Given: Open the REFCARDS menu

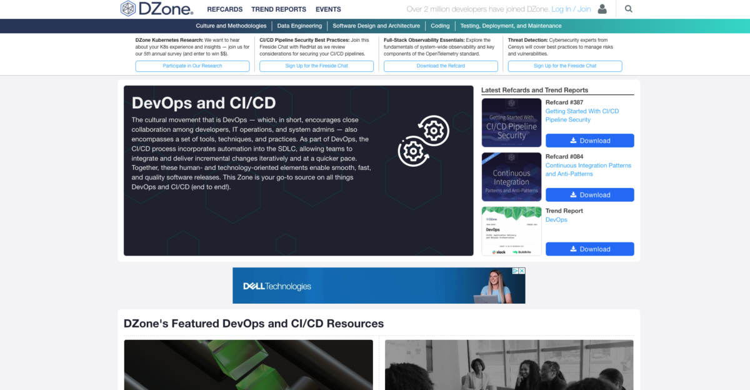Looking at the screenshot, I should (x=224, y=9).
